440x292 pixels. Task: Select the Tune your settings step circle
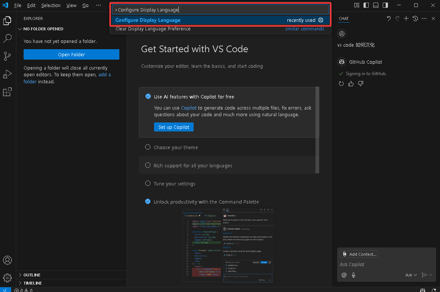tap(148, 183)
